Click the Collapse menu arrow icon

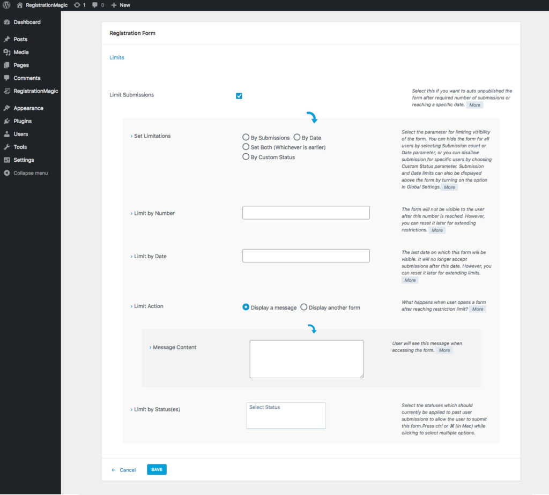[6, 173]
